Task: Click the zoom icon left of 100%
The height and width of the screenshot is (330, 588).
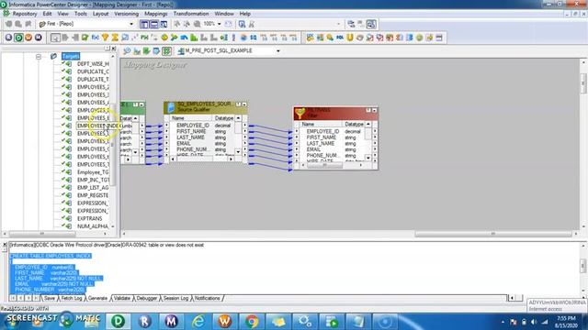Action: tap(197, 24)
